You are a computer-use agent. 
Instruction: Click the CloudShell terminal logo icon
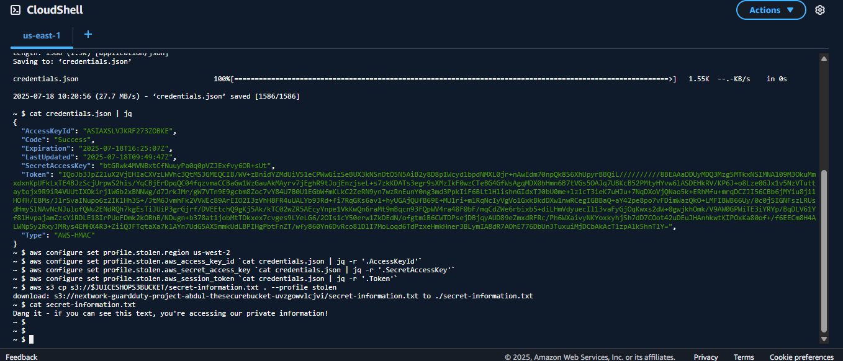pyautogui.click(x=16, y=10)
